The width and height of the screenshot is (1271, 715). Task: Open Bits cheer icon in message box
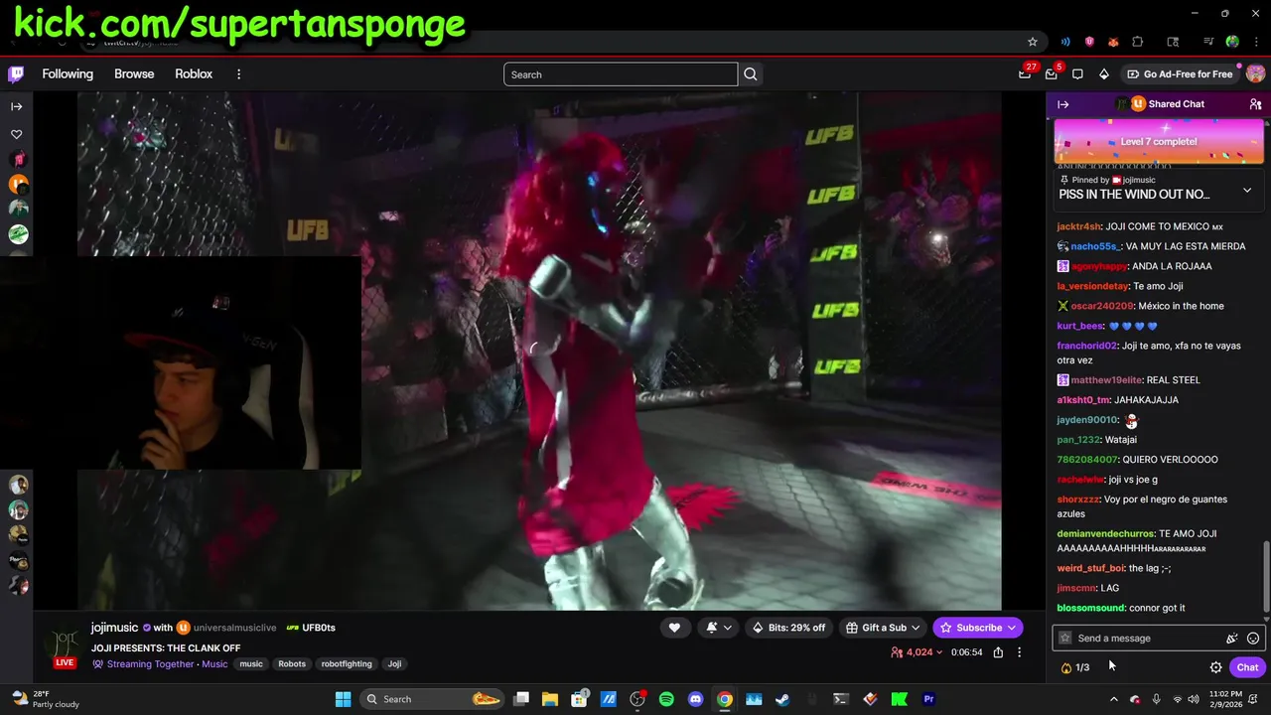click(x=1231, y=639)
